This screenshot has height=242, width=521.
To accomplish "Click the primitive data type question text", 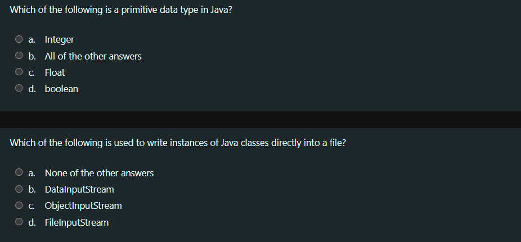I will click(x=121, y=10).
